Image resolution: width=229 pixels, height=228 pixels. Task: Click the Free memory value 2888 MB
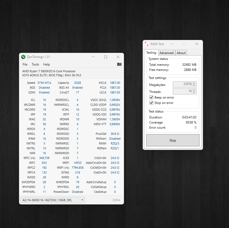click(190, 70)
